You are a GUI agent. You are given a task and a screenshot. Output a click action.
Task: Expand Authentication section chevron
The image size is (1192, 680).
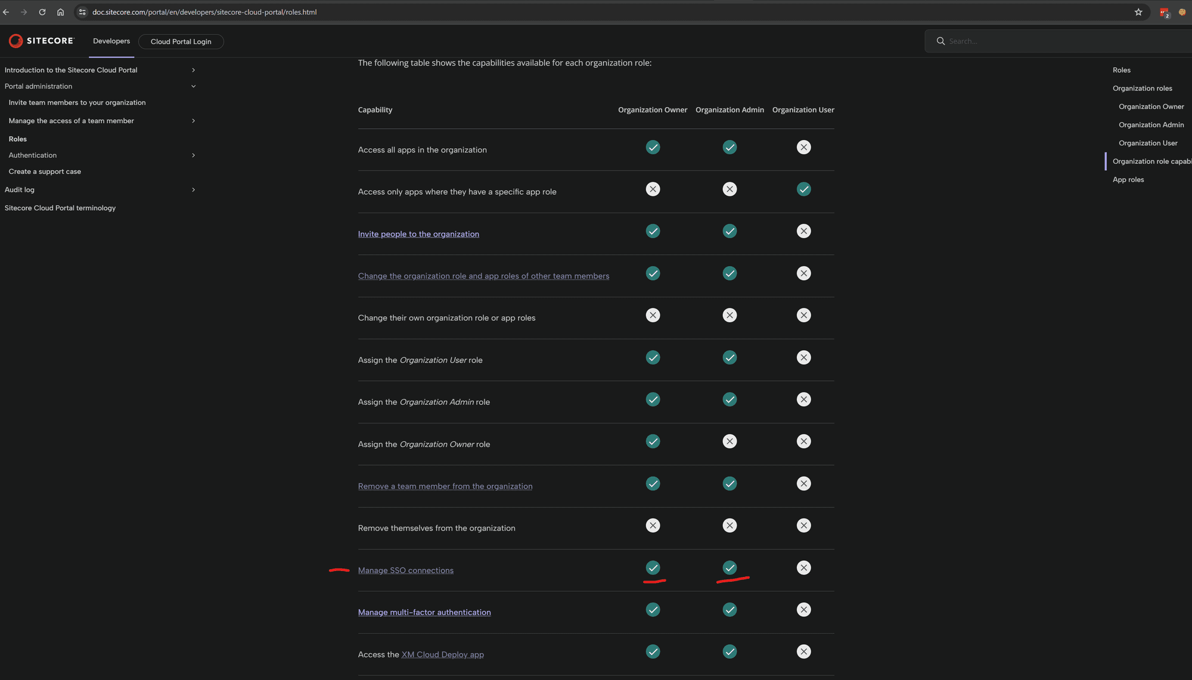193,155
